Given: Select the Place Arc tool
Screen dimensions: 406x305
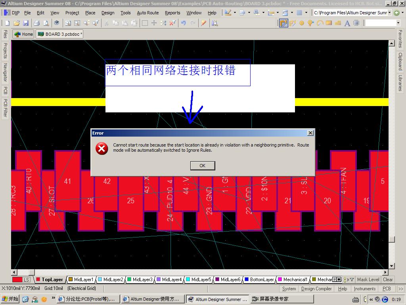Looking at the screenshot, I should 320,23.
